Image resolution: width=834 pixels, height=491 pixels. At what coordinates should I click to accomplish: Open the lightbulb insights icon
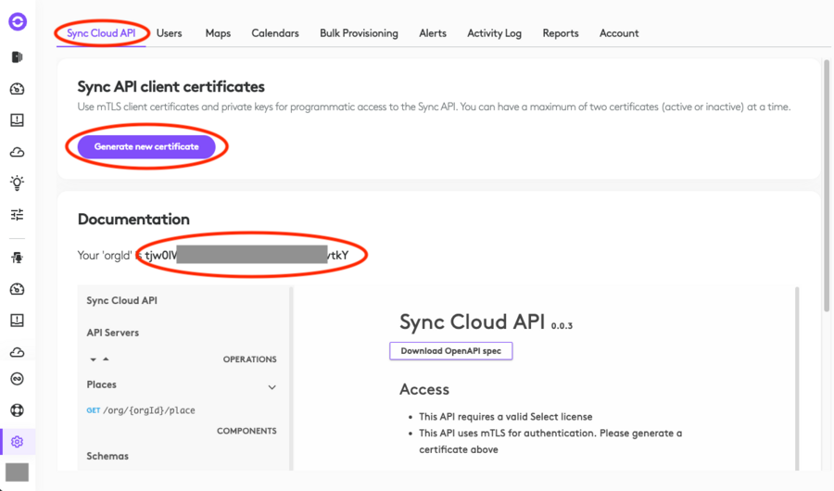point(17,183)
